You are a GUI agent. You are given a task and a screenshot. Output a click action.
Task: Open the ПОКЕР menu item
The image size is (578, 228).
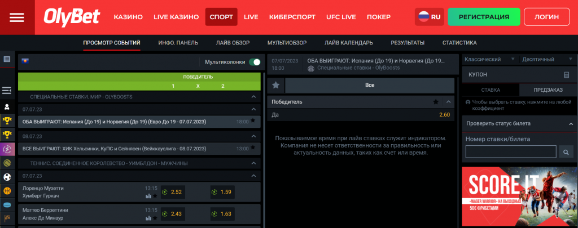[379, 17]
